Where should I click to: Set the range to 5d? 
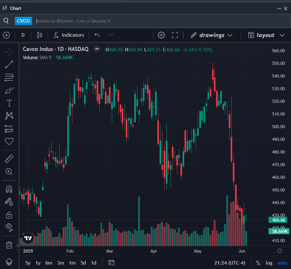point(83,263)
